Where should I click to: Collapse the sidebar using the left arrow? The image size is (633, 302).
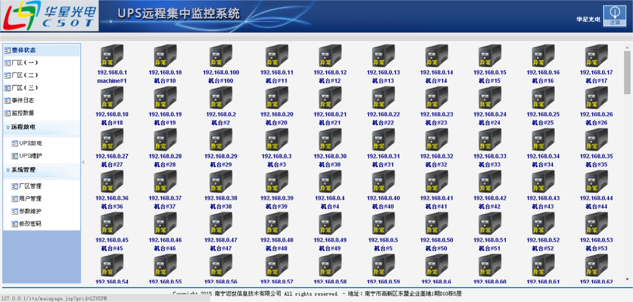(83, 162)
